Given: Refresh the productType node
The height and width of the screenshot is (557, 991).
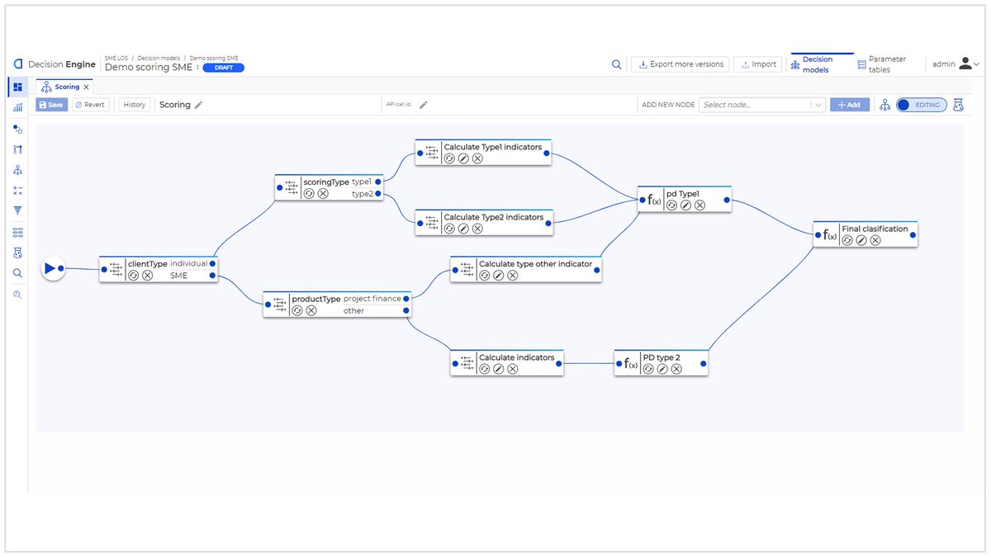Looking at the screenshot, I should [297, 310].
